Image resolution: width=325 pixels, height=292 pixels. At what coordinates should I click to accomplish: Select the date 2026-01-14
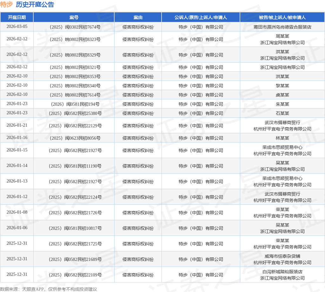(17, 166)
